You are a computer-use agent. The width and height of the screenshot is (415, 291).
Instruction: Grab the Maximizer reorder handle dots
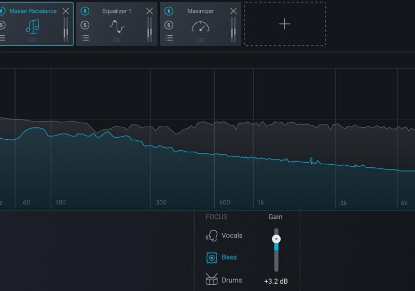click(201, 40)
